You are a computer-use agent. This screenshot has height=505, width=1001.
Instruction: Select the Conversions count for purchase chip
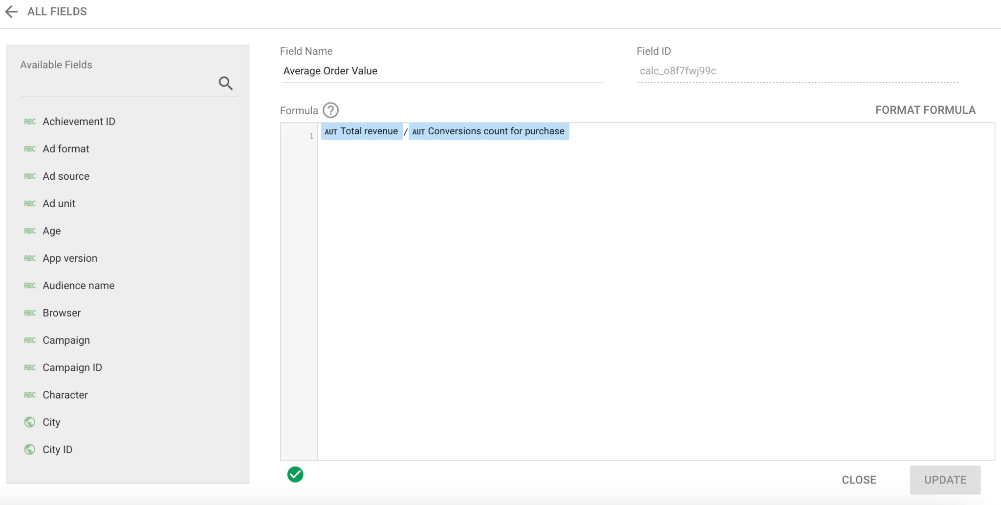[488, 131]
